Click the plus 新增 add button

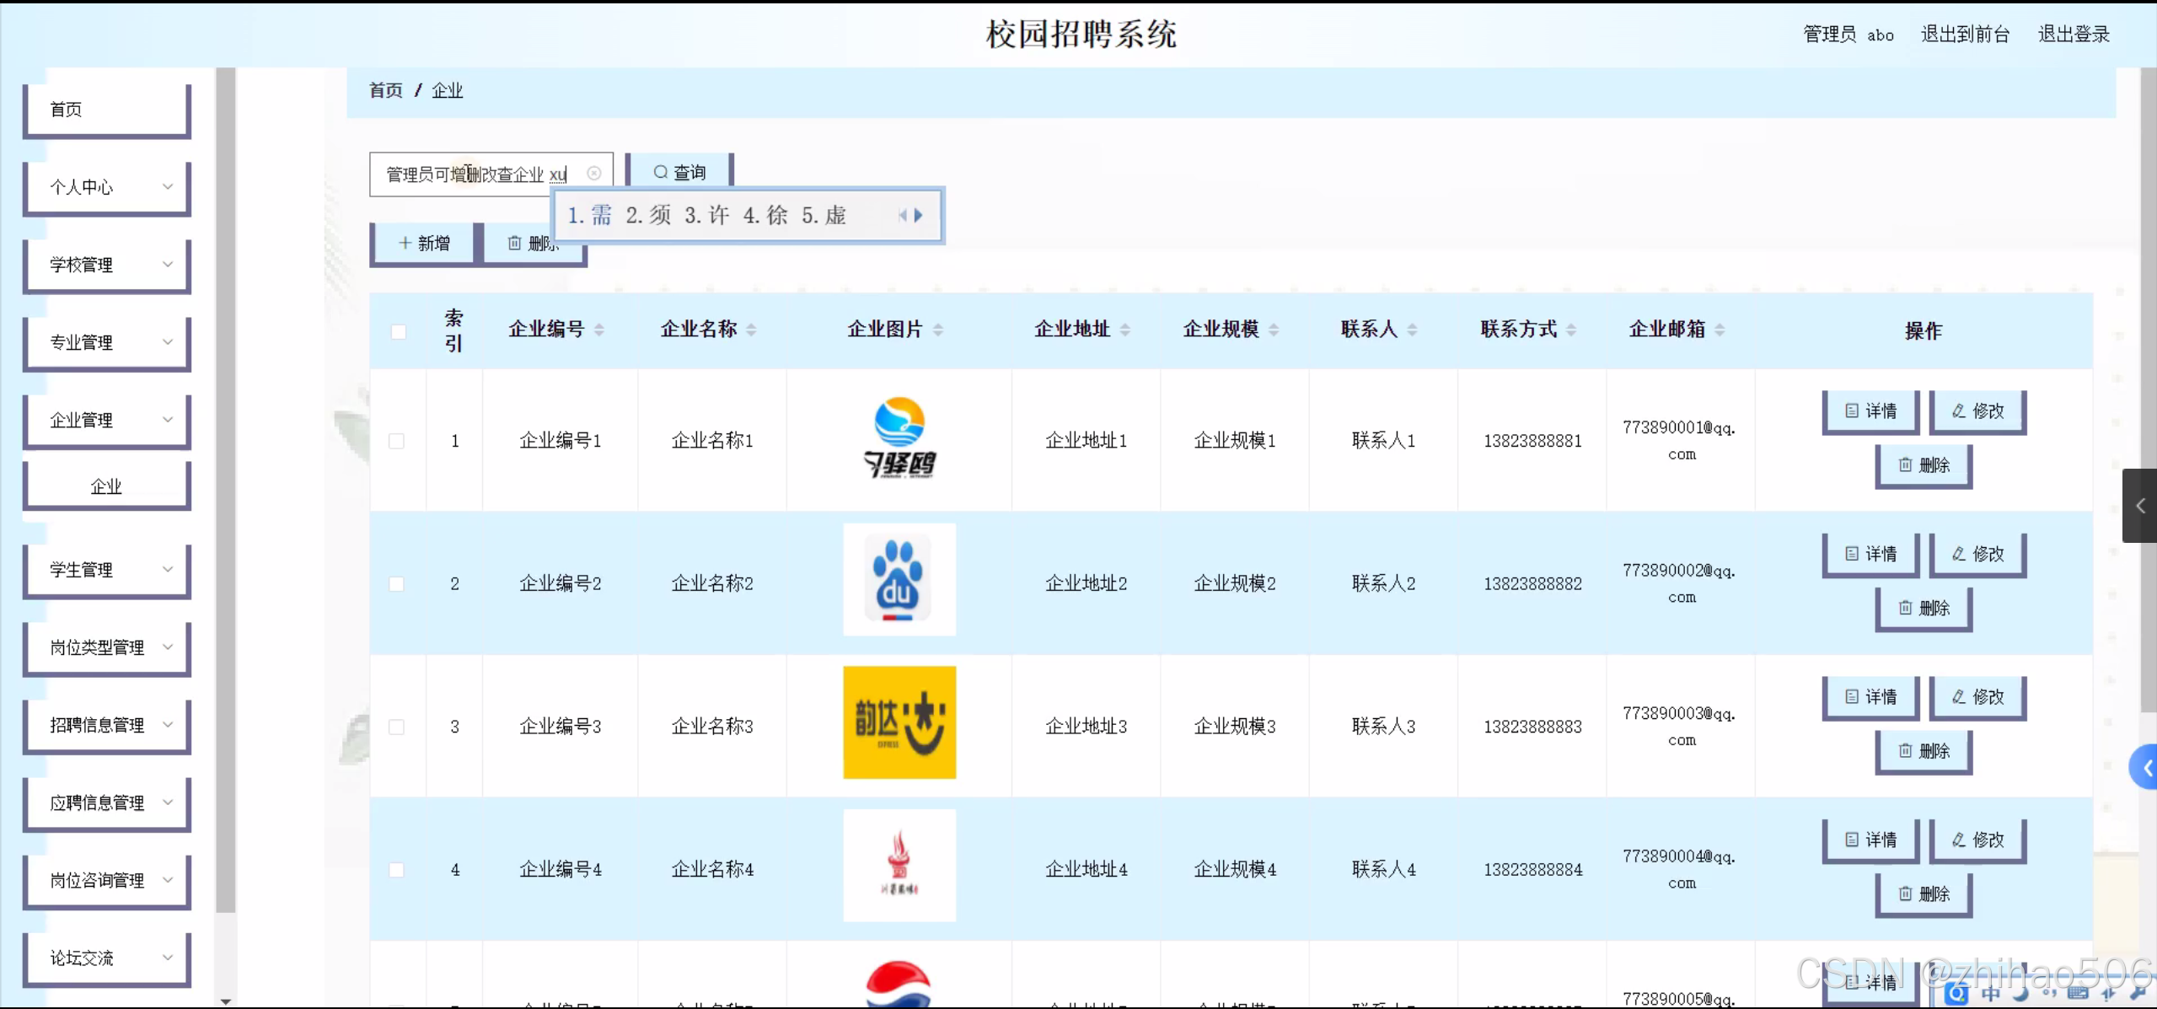click(x=424, y=244)
